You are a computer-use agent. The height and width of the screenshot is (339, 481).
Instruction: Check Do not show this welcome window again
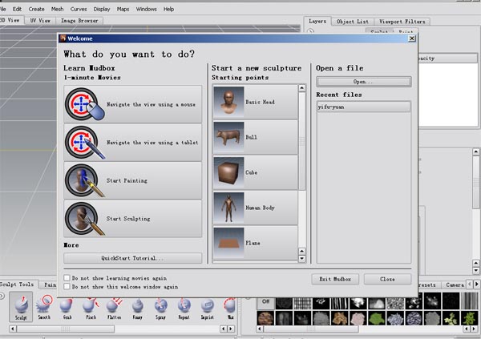(x=67, y=287)
